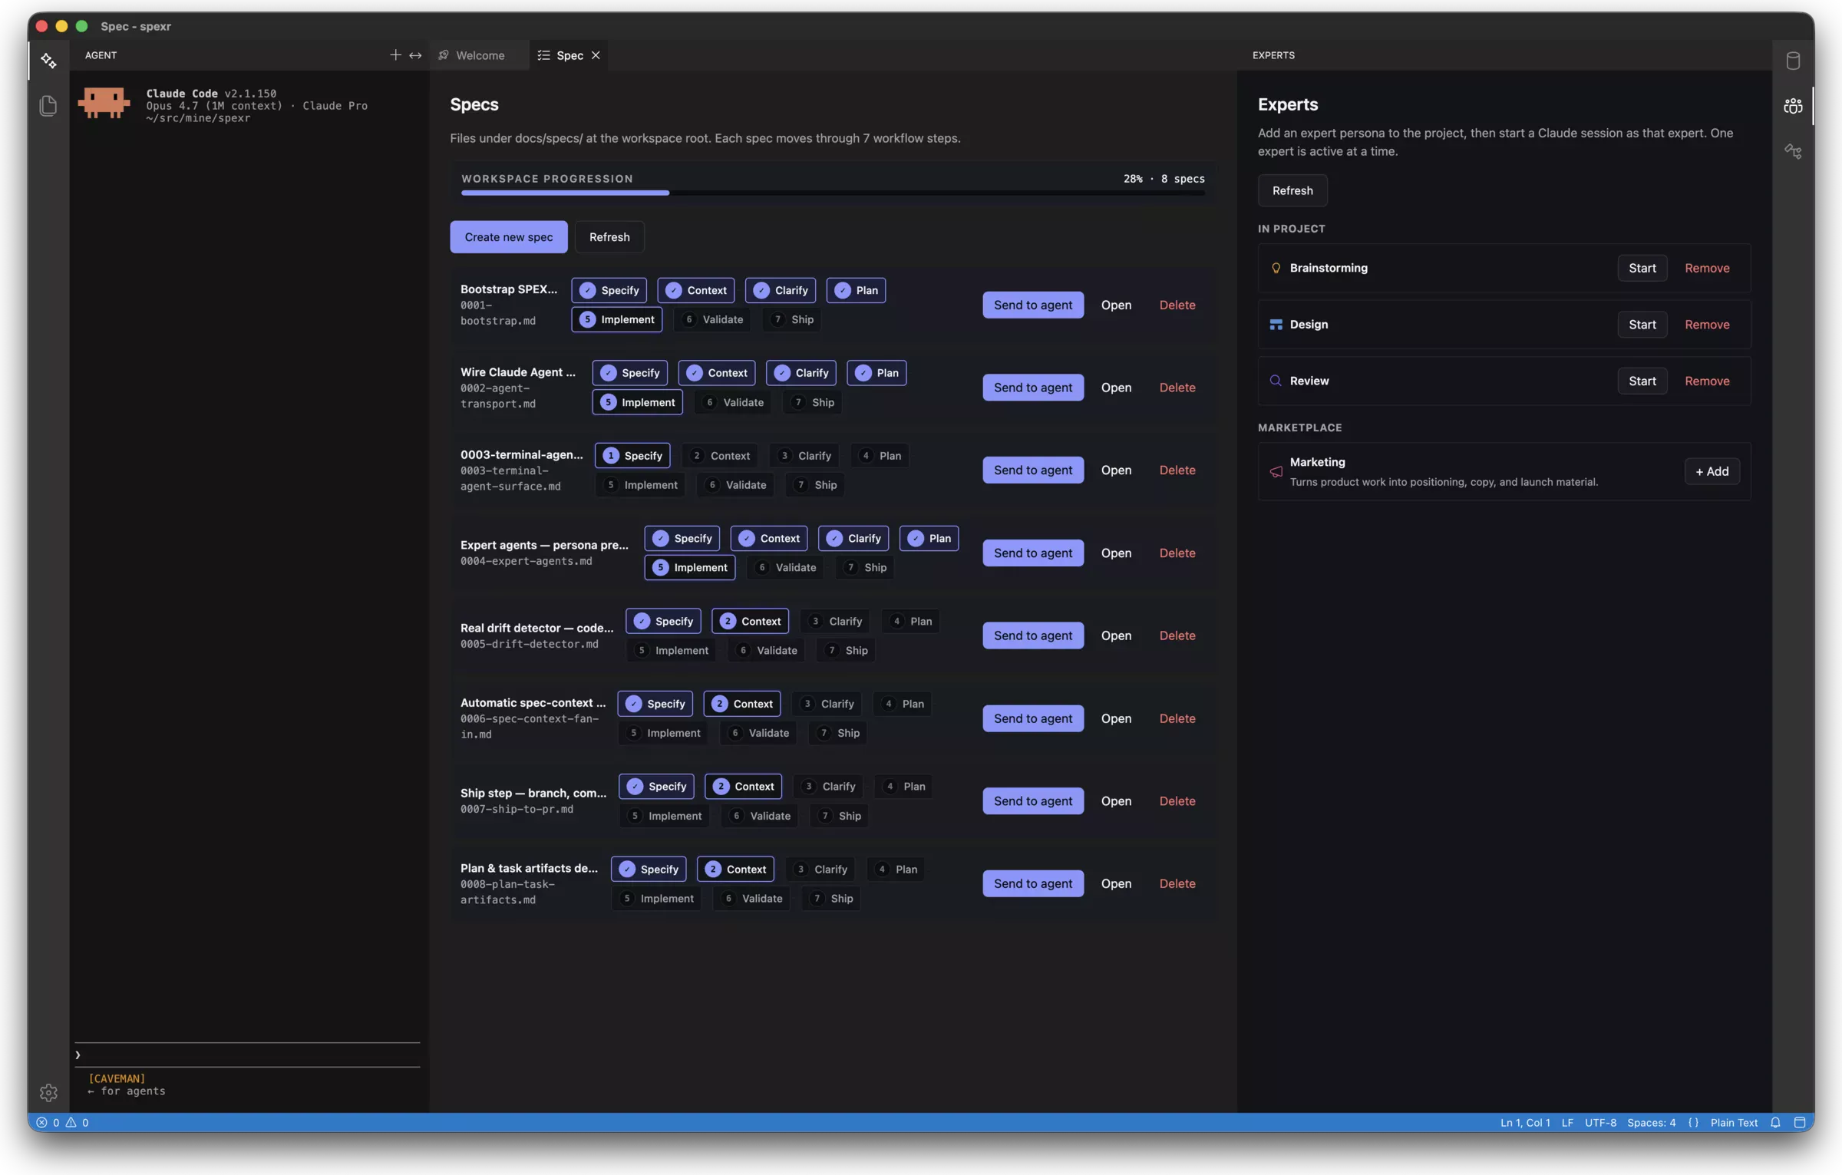The image size is (1842, 1175).
Task: Refresh the Experts panel
Action: (1292, 190)
